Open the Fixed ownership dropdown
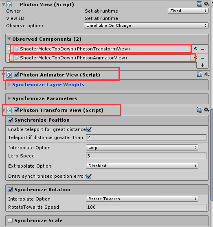 [188, 11]
